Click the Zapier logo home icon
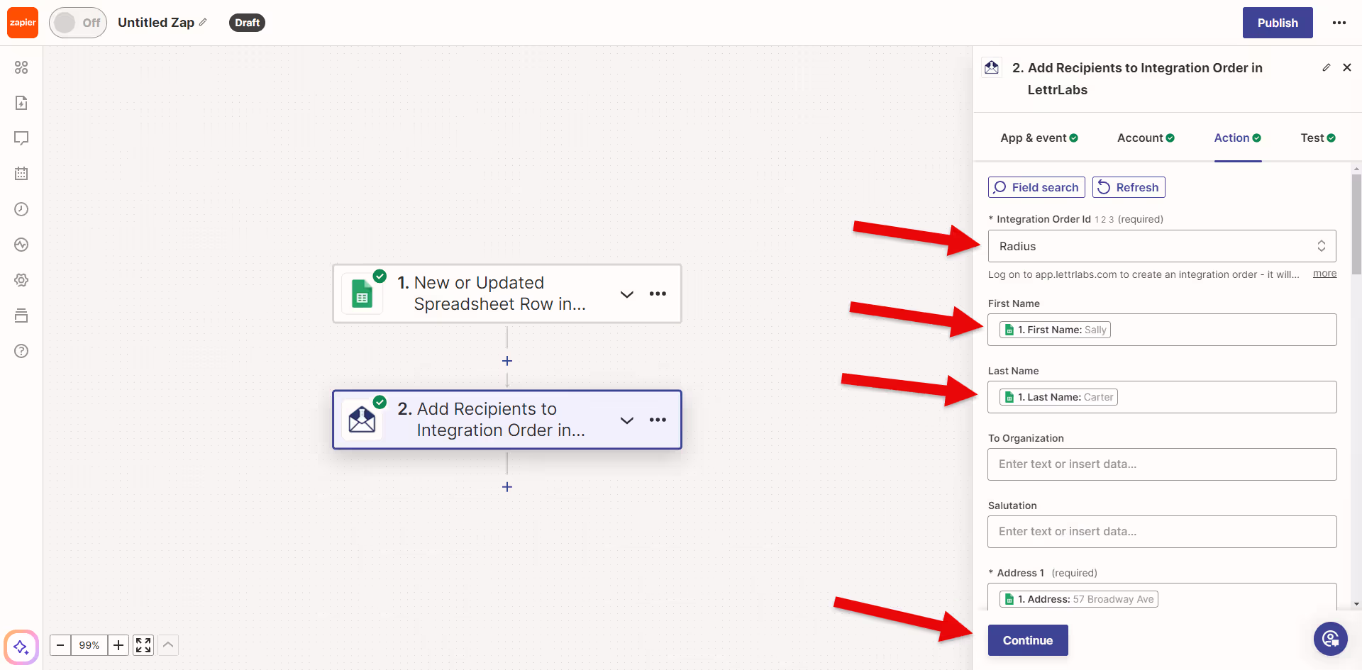The image size is (1362, 670). point(23,23)
